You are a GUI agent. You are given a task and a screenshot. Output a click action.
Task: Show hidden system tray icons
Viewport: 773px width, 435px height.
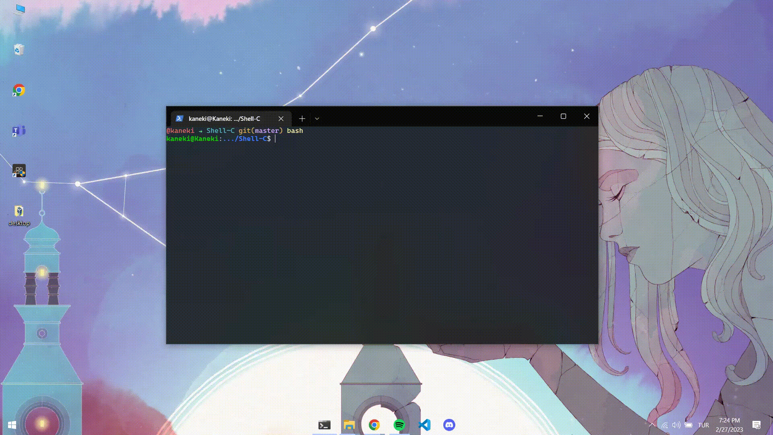click(x=652, y=425)
